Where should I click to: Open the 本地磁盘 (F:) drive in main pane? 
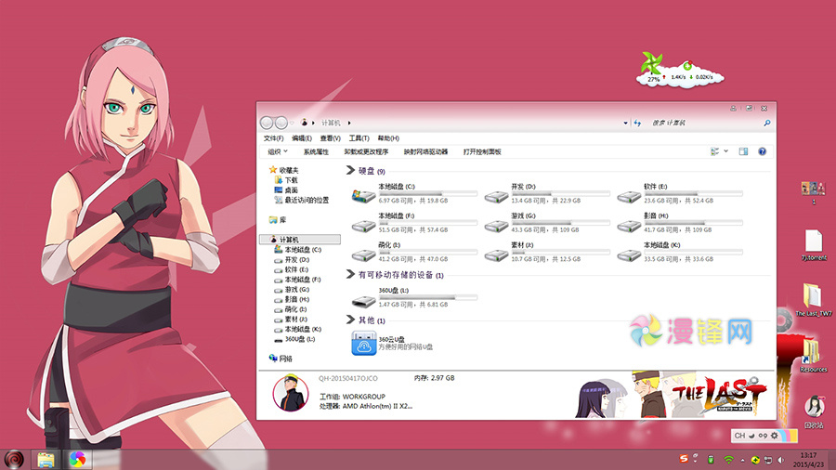pos(413,223)
